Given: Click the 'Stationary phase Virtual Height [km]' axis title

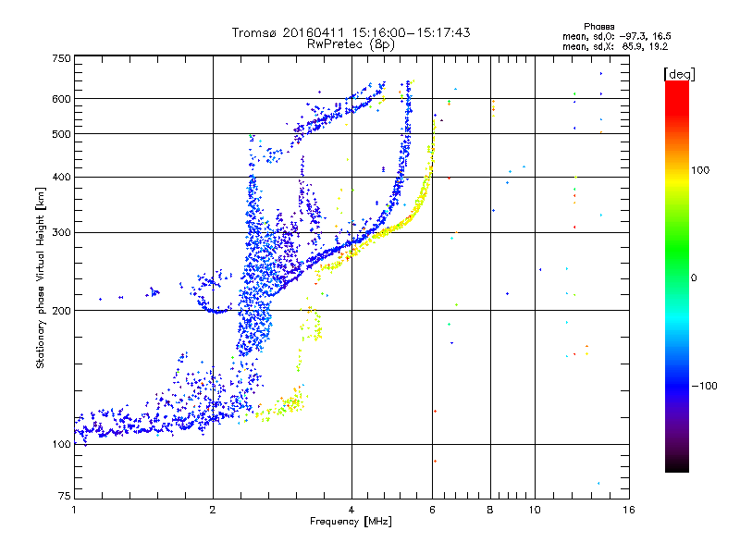Looking at the screenshot, I should 41,277.
